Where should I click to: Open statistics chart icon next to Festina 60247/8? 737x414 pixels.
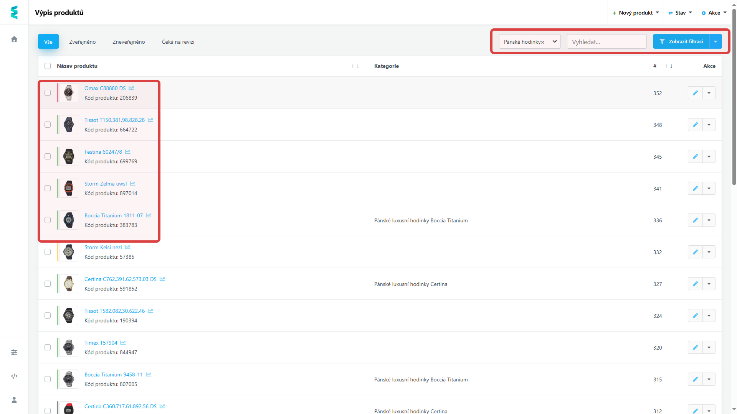point(128,152)
